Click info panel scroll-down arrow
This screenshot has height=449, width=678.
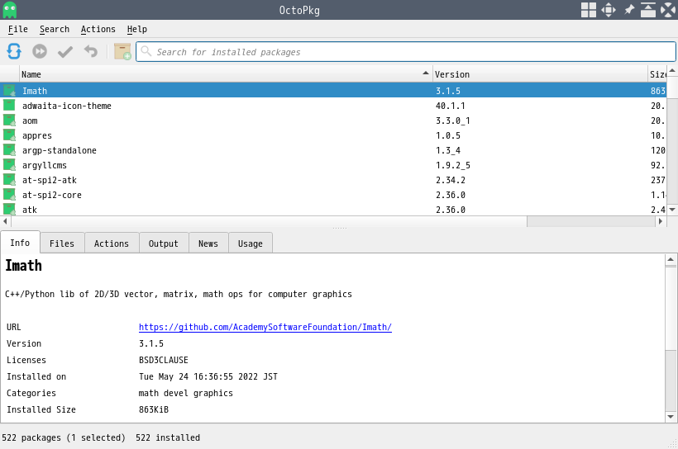[671, 417]
